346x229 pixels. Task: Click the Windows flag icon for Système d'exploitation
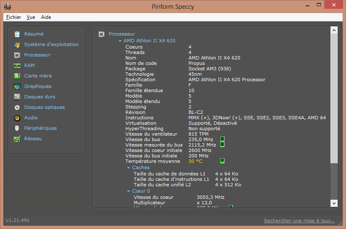click(x=17, y=44)
